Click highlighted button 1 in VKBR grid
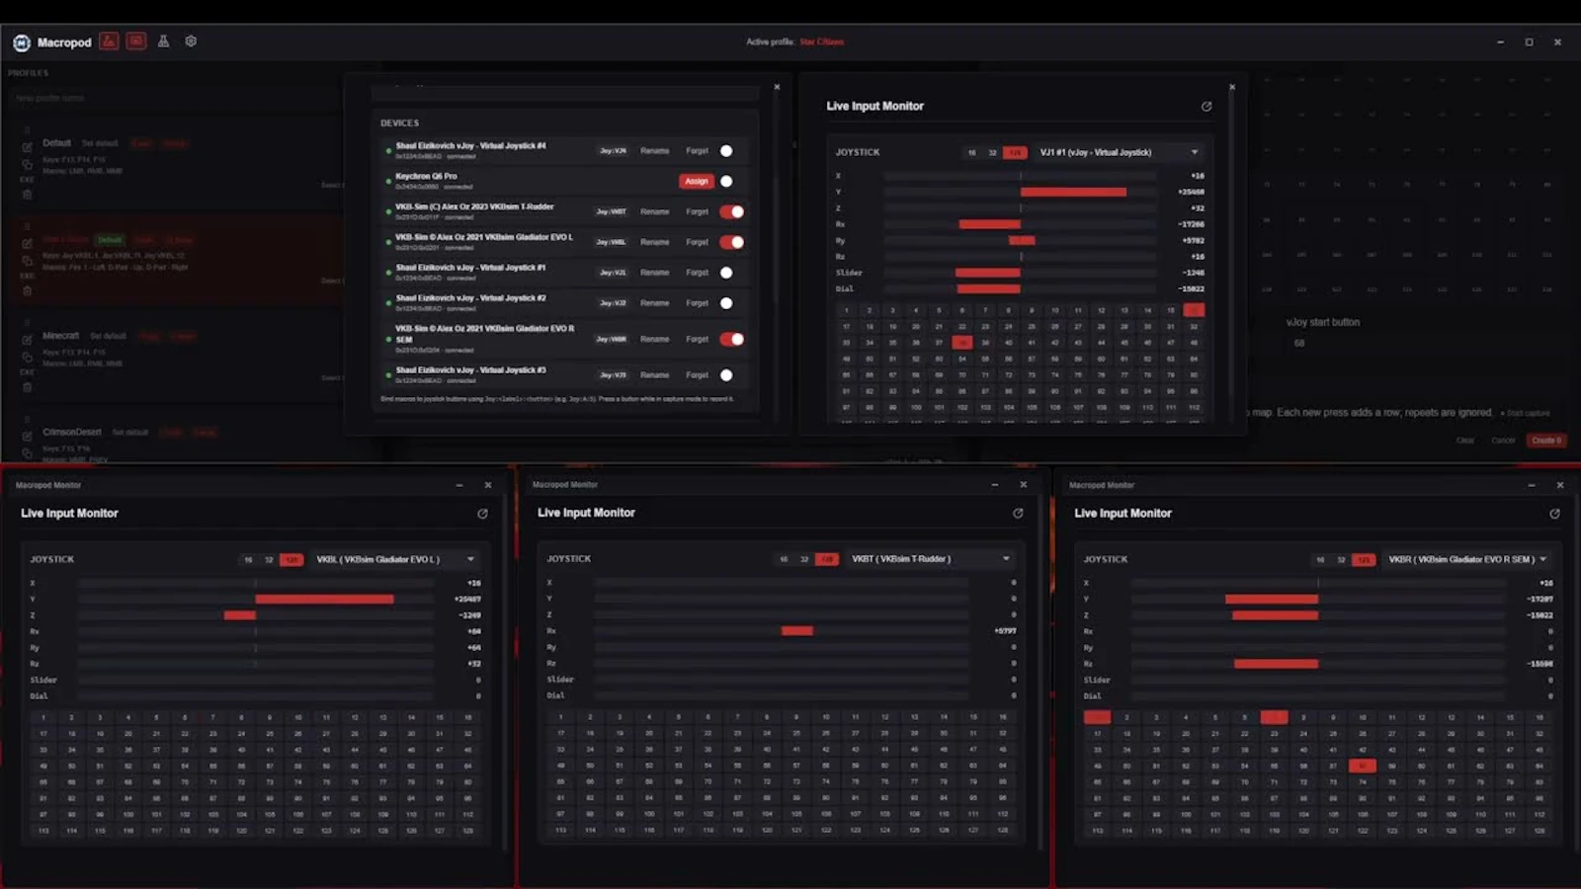 point(1097,717)
